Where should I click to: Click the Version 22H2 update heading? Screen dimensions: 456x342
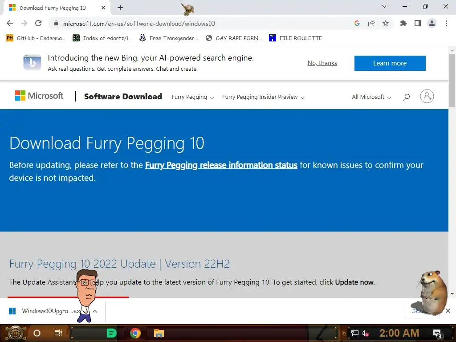point(119,264)
